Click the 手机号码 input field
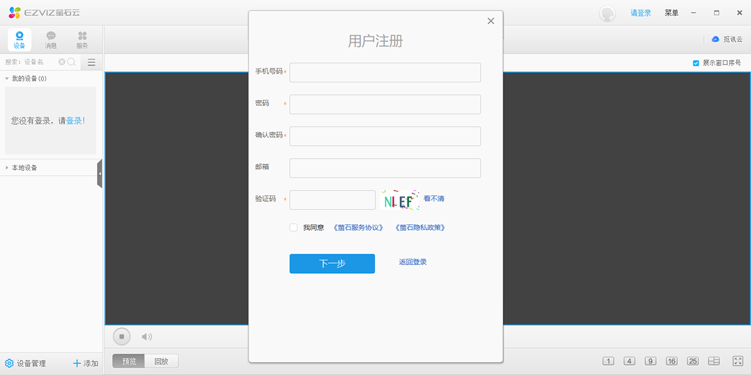The image size is (751, 375). tap(385, 72)
